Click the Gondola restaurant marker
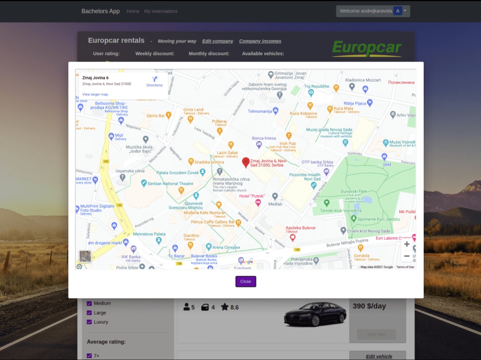Image resolution: width=481 pixels, height=360 pixels. (x=361, y=248)
